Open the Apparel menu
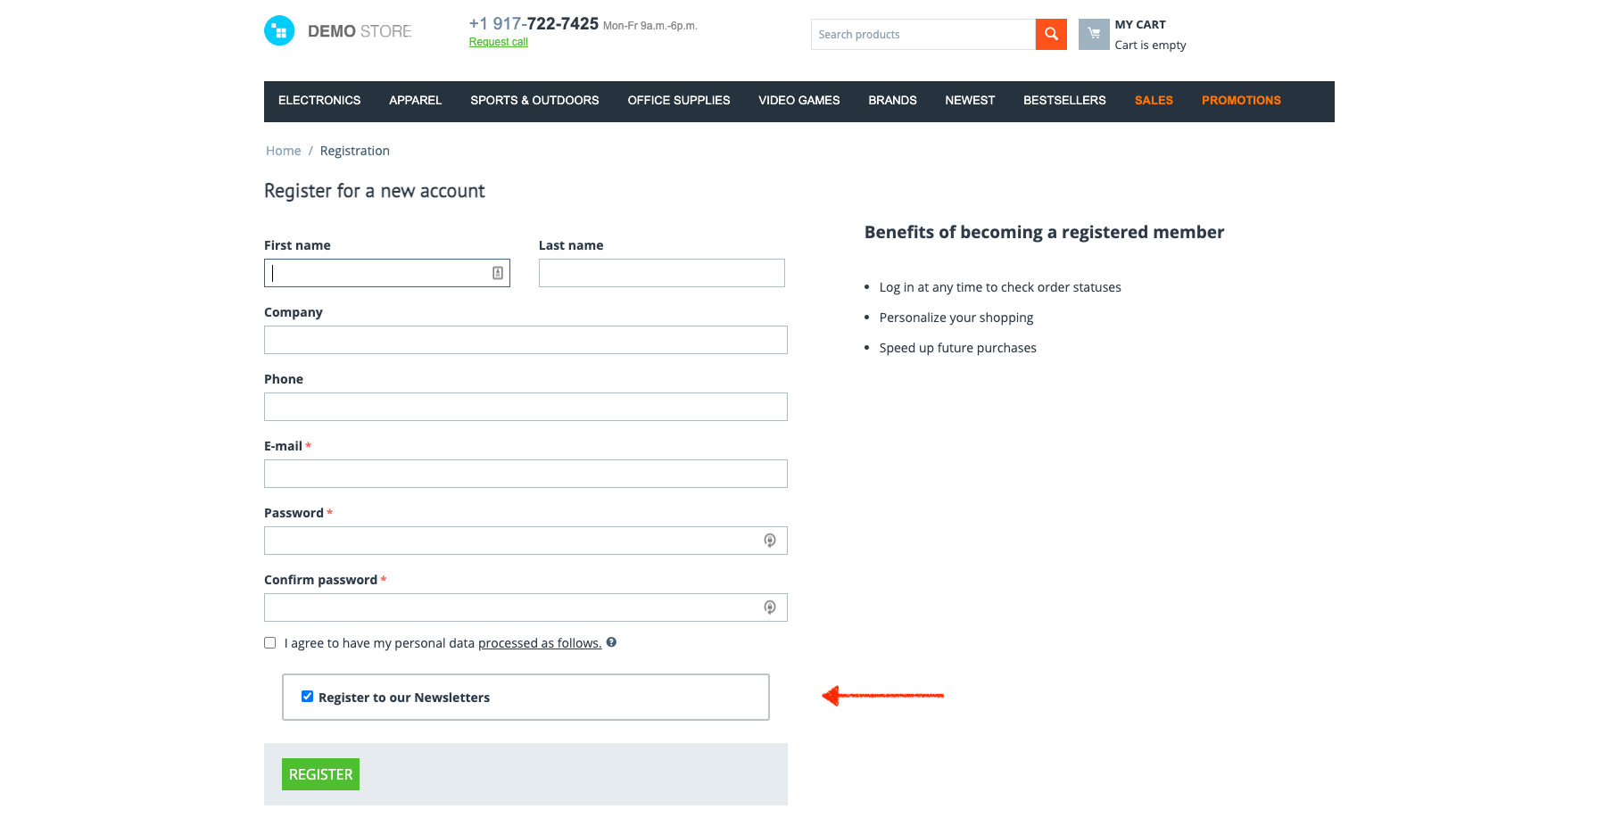The width and height of the screenshot is (1597, 818). 415,101
